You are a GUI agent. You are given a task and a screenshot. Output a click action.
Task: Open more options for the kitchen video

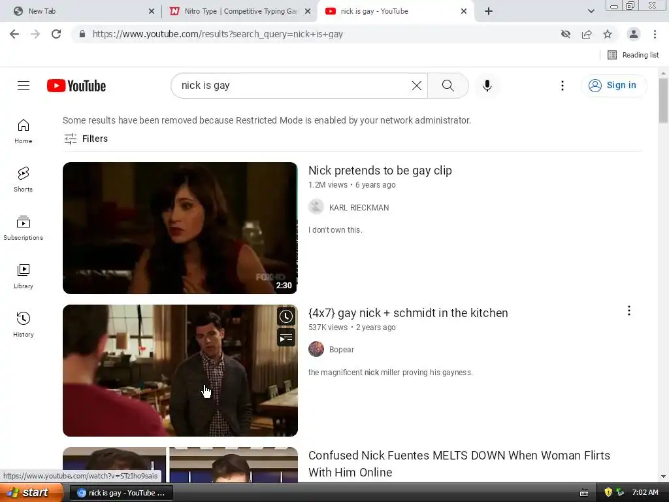[x=629, y=310]
